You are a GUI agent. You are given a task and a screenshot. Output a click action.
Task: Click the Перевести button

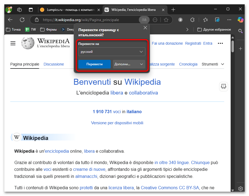95,64
